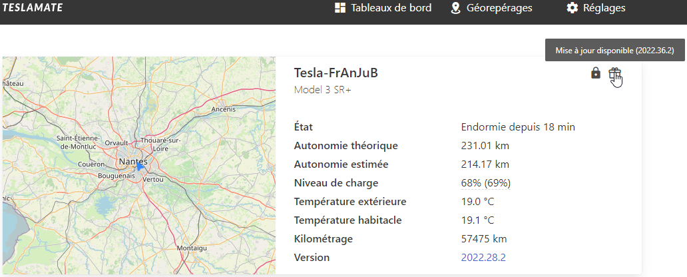Click the Tesla-FrAnJuB car name
The image size is (687, 277).
click(336, 73)
